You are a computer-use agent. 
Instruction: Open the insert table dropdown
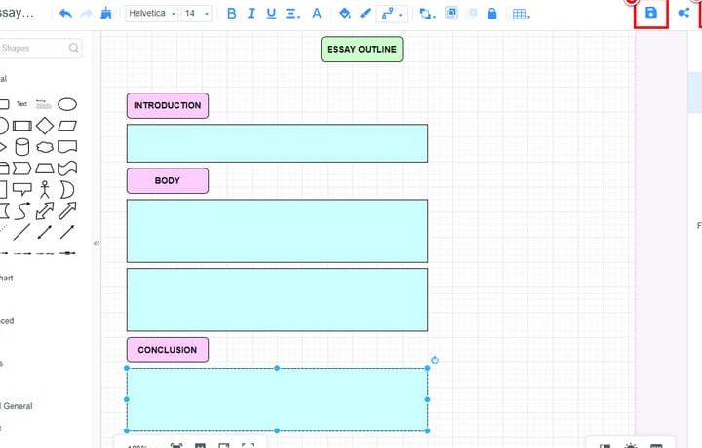pyautogui.click(x=521, y=15)
